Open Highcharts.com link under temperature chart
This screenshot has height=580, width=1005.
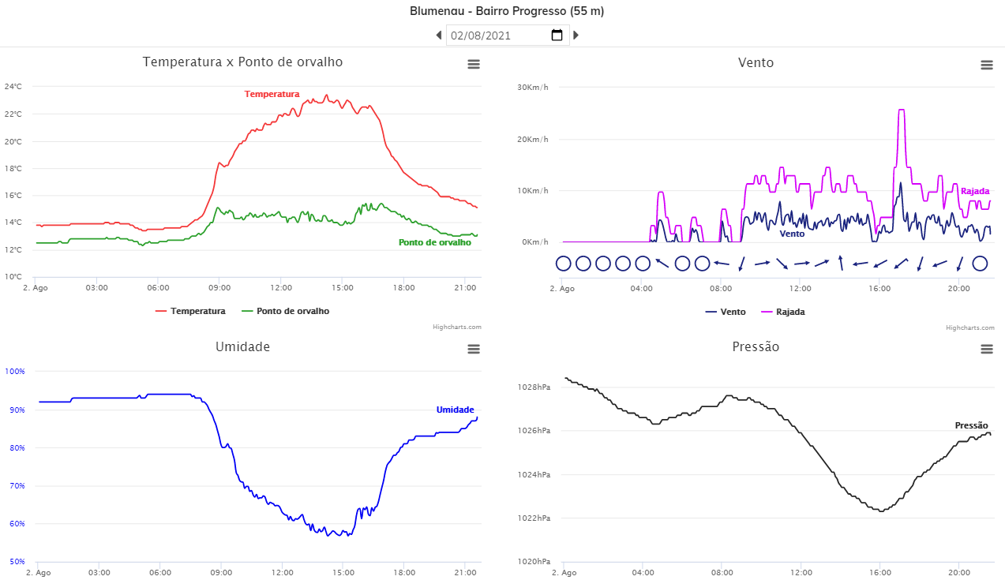tap(459, 327)
